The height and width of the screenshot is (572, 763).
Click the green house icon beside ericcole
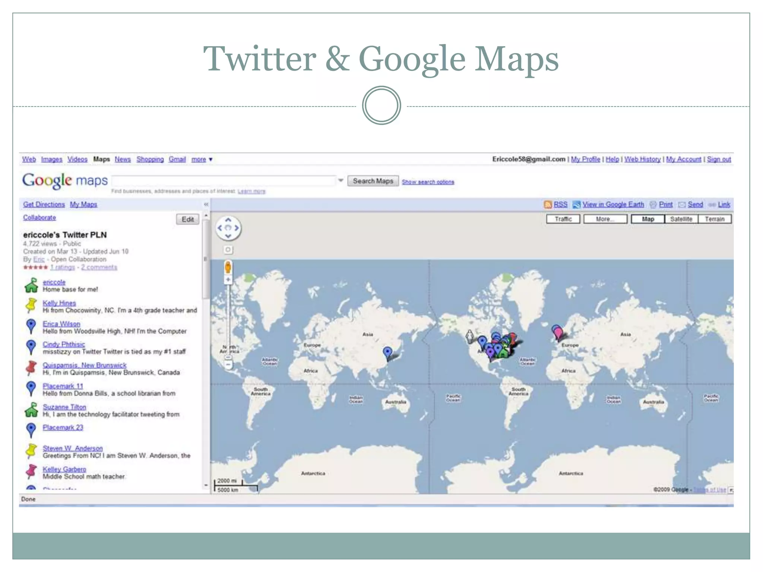coord(31,286)
